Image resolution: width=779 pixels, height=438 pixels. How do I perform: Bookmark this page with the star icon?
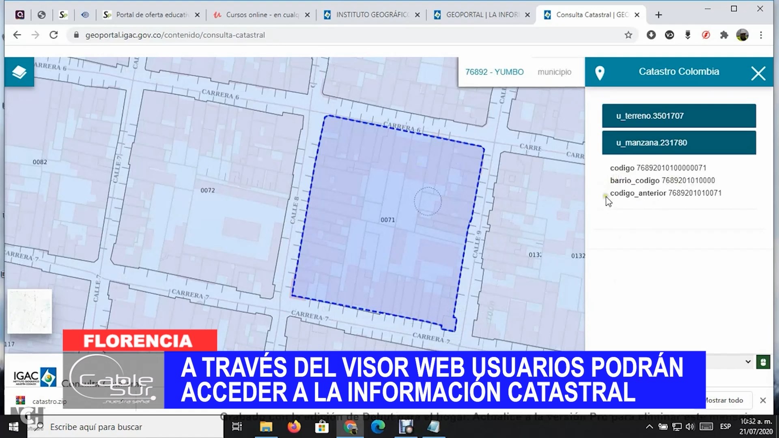(628, 35)
